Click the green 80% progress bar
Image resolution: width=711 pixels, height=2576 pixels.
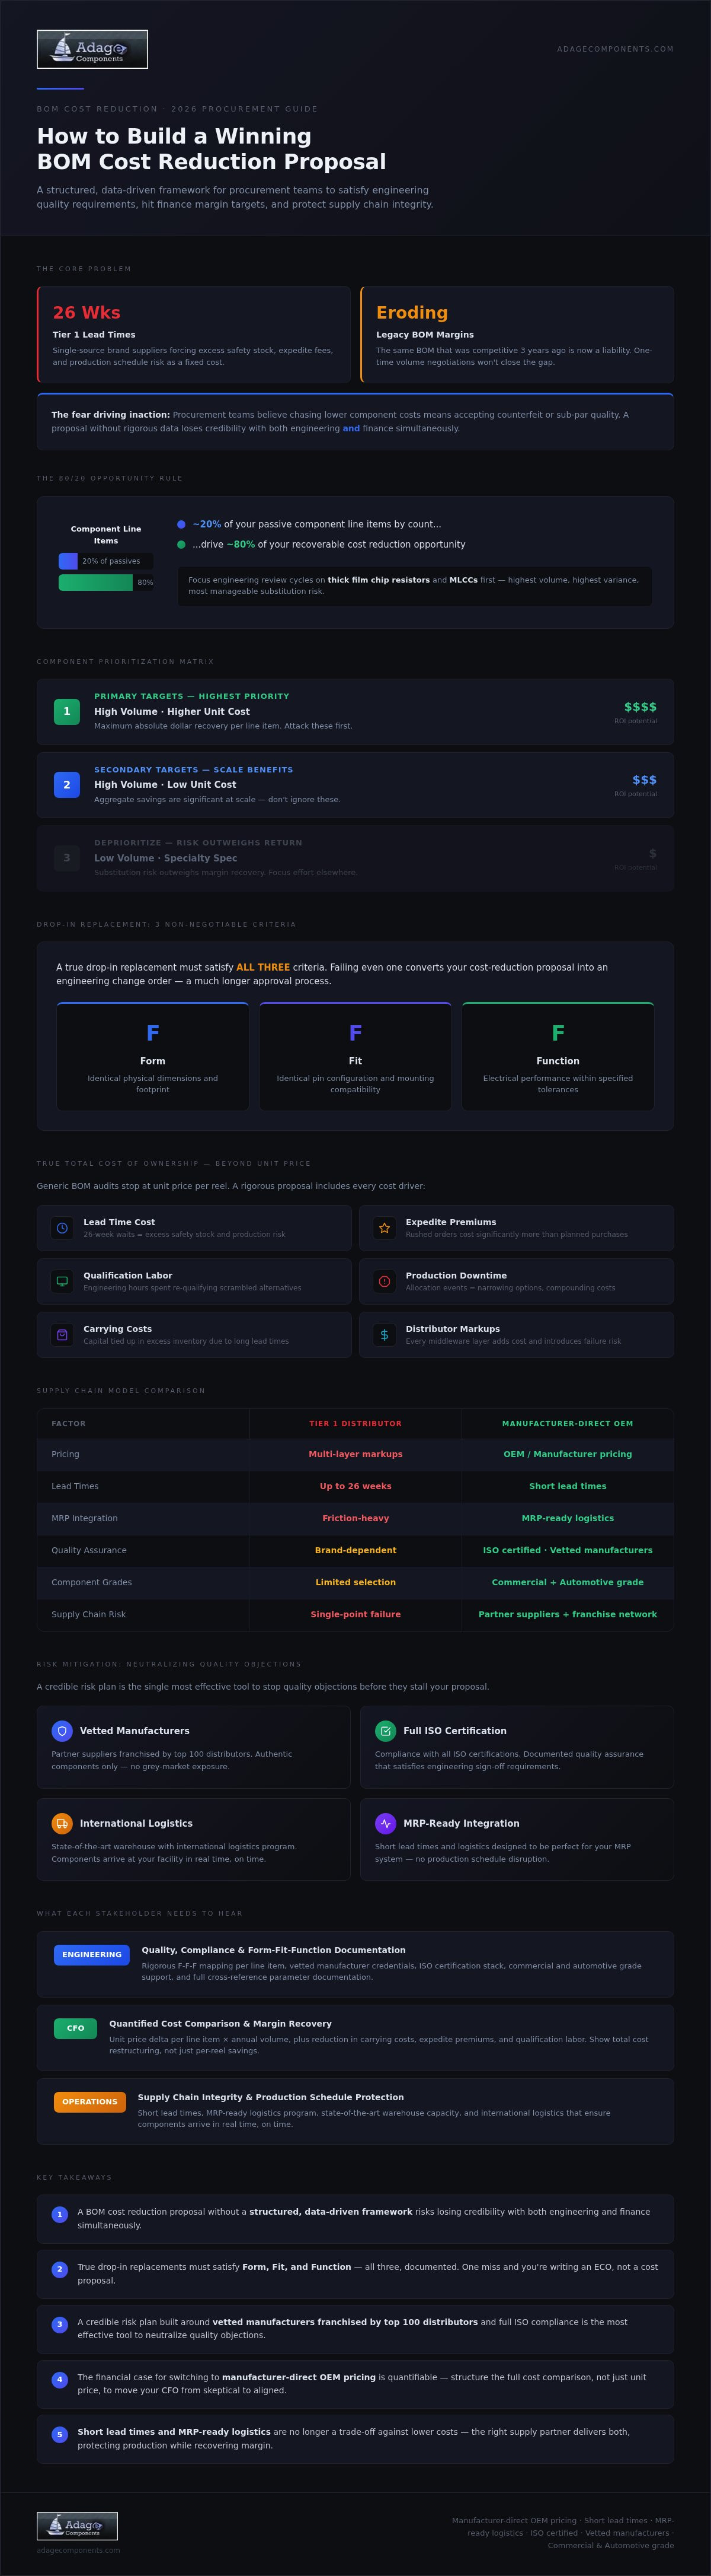click(x=96, y=582)
